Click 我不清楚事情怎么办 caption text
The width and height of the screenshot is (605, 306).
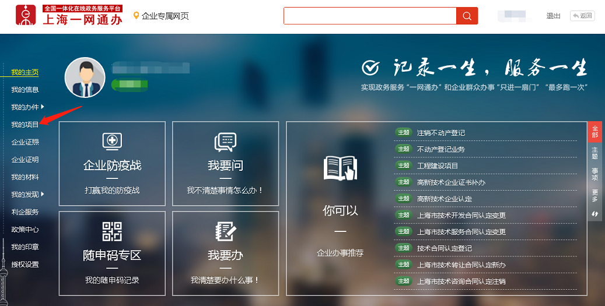[x=225, y=191]
